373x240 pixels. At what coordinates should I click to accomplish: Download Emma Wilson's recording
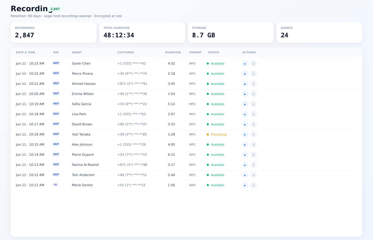254,94
